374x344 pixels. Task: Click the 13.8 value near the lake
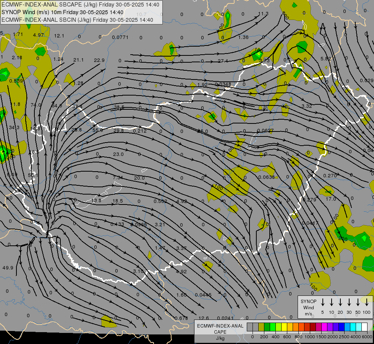[x=96, y=201]
